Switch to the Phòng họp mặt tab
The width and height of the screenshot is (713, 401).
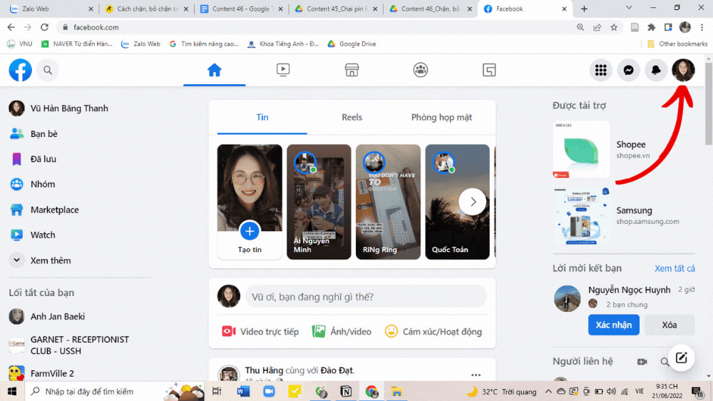click(x=441, y=117)
